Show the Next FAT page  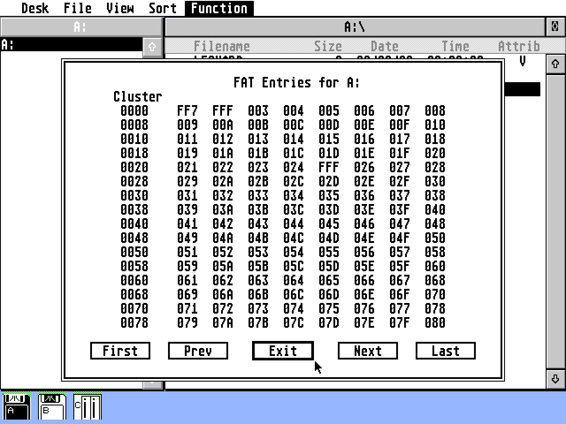368,351
